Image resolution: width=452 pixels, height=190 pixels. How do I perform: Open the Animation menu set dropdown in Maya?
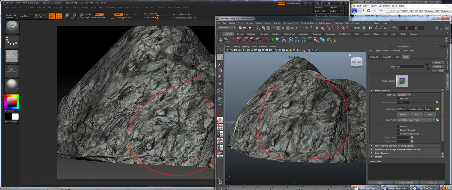click(227, 28)
